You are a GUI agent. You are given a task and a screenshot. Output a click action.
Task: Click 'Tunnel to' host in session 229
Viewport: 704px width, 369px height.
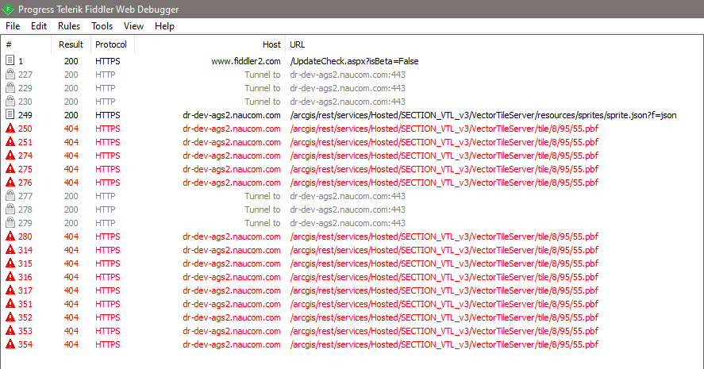(x=263, y=88)
